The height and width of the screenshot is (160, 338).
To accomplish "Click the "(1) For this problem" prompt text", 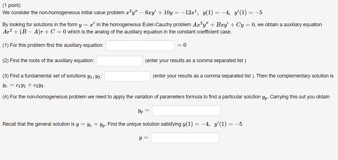I will (53, 45).
